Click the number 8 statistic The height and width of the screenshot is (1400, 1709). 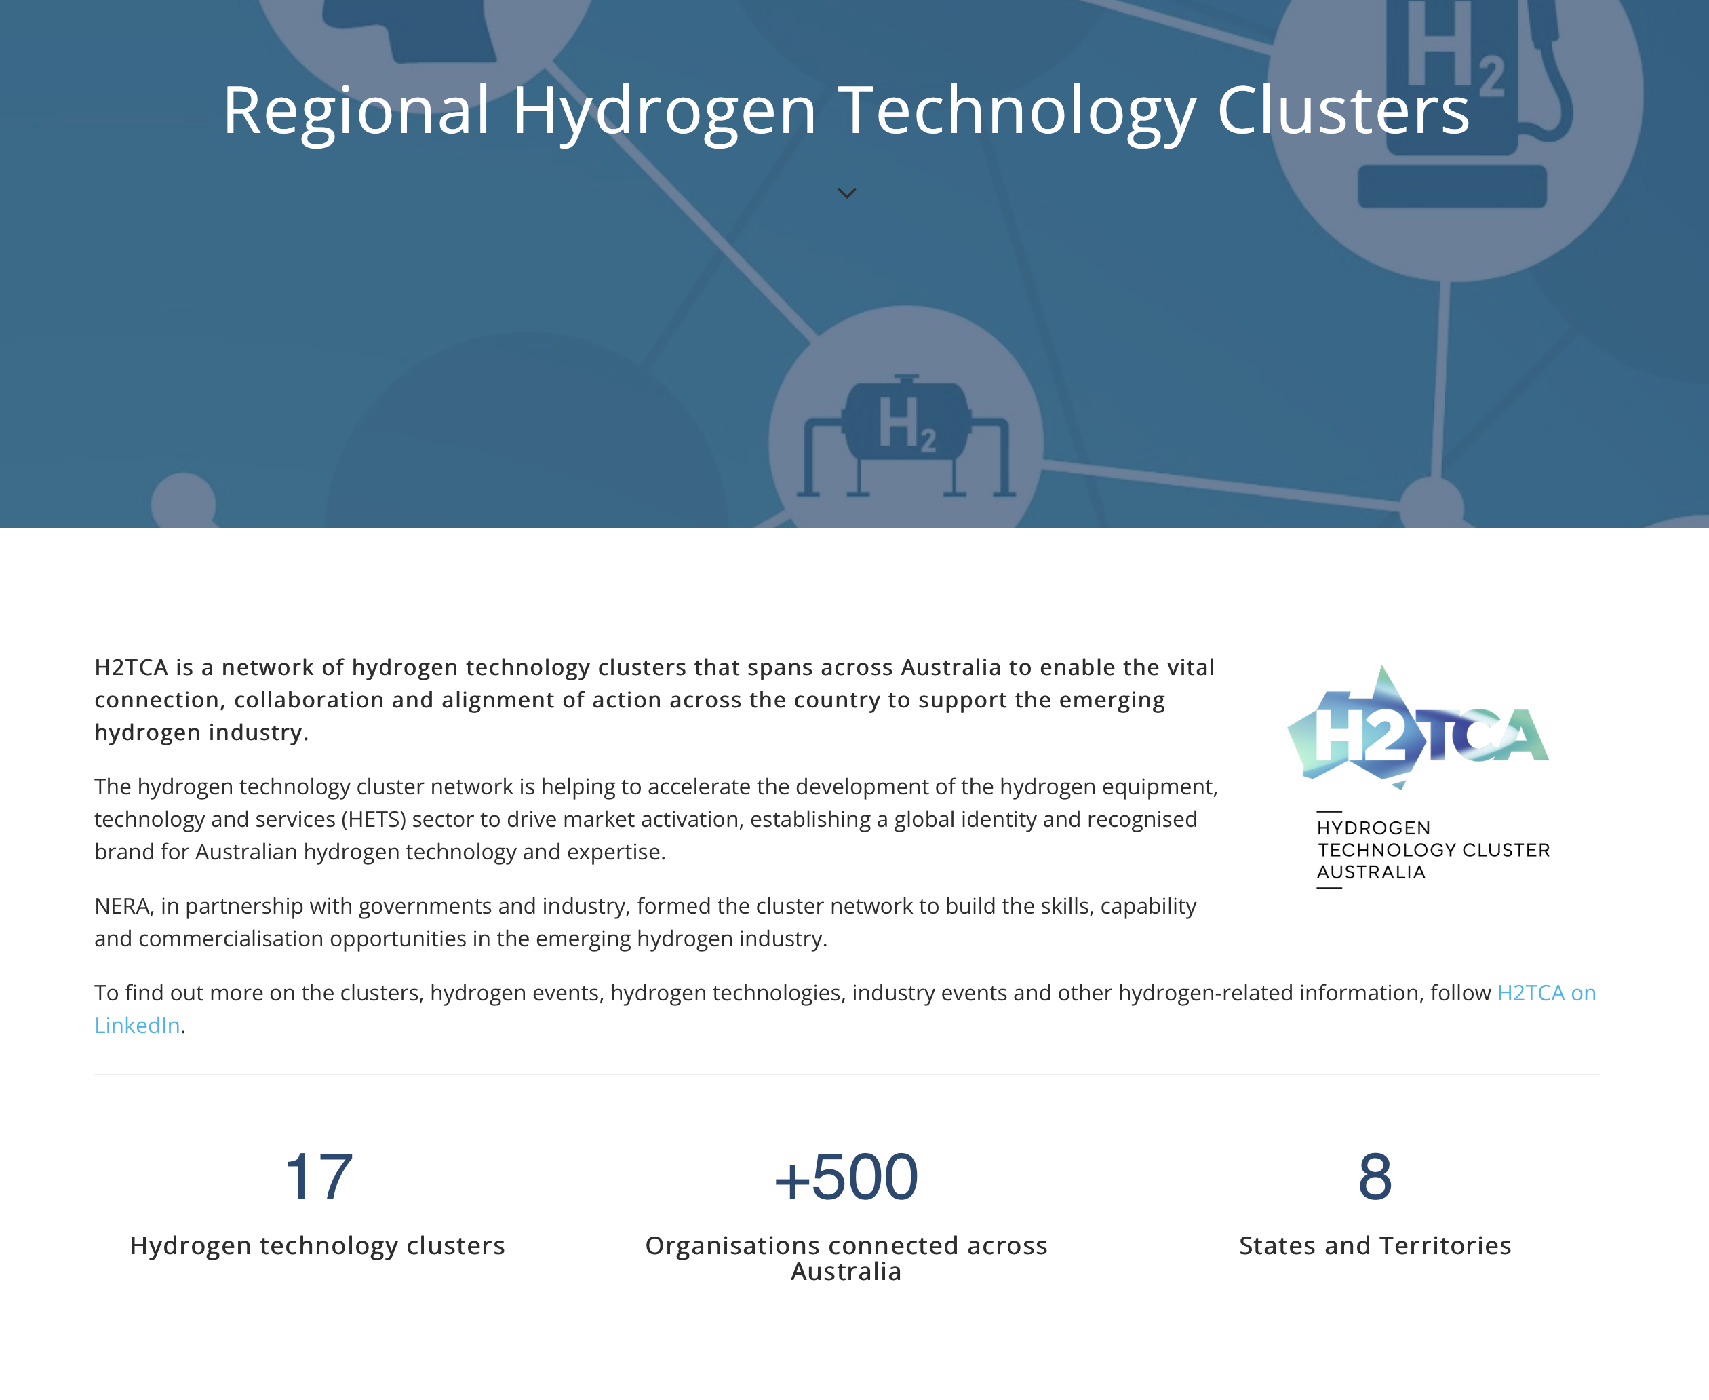click(x=1375, y=1177)
